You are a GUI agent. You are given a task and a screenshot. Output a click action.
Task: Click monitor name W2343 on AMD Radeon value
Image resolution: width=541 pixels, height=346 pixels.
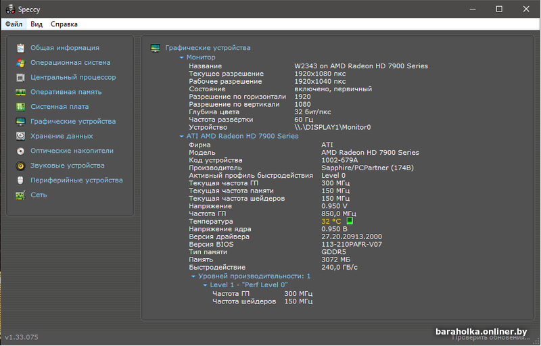tap(361, 66)
